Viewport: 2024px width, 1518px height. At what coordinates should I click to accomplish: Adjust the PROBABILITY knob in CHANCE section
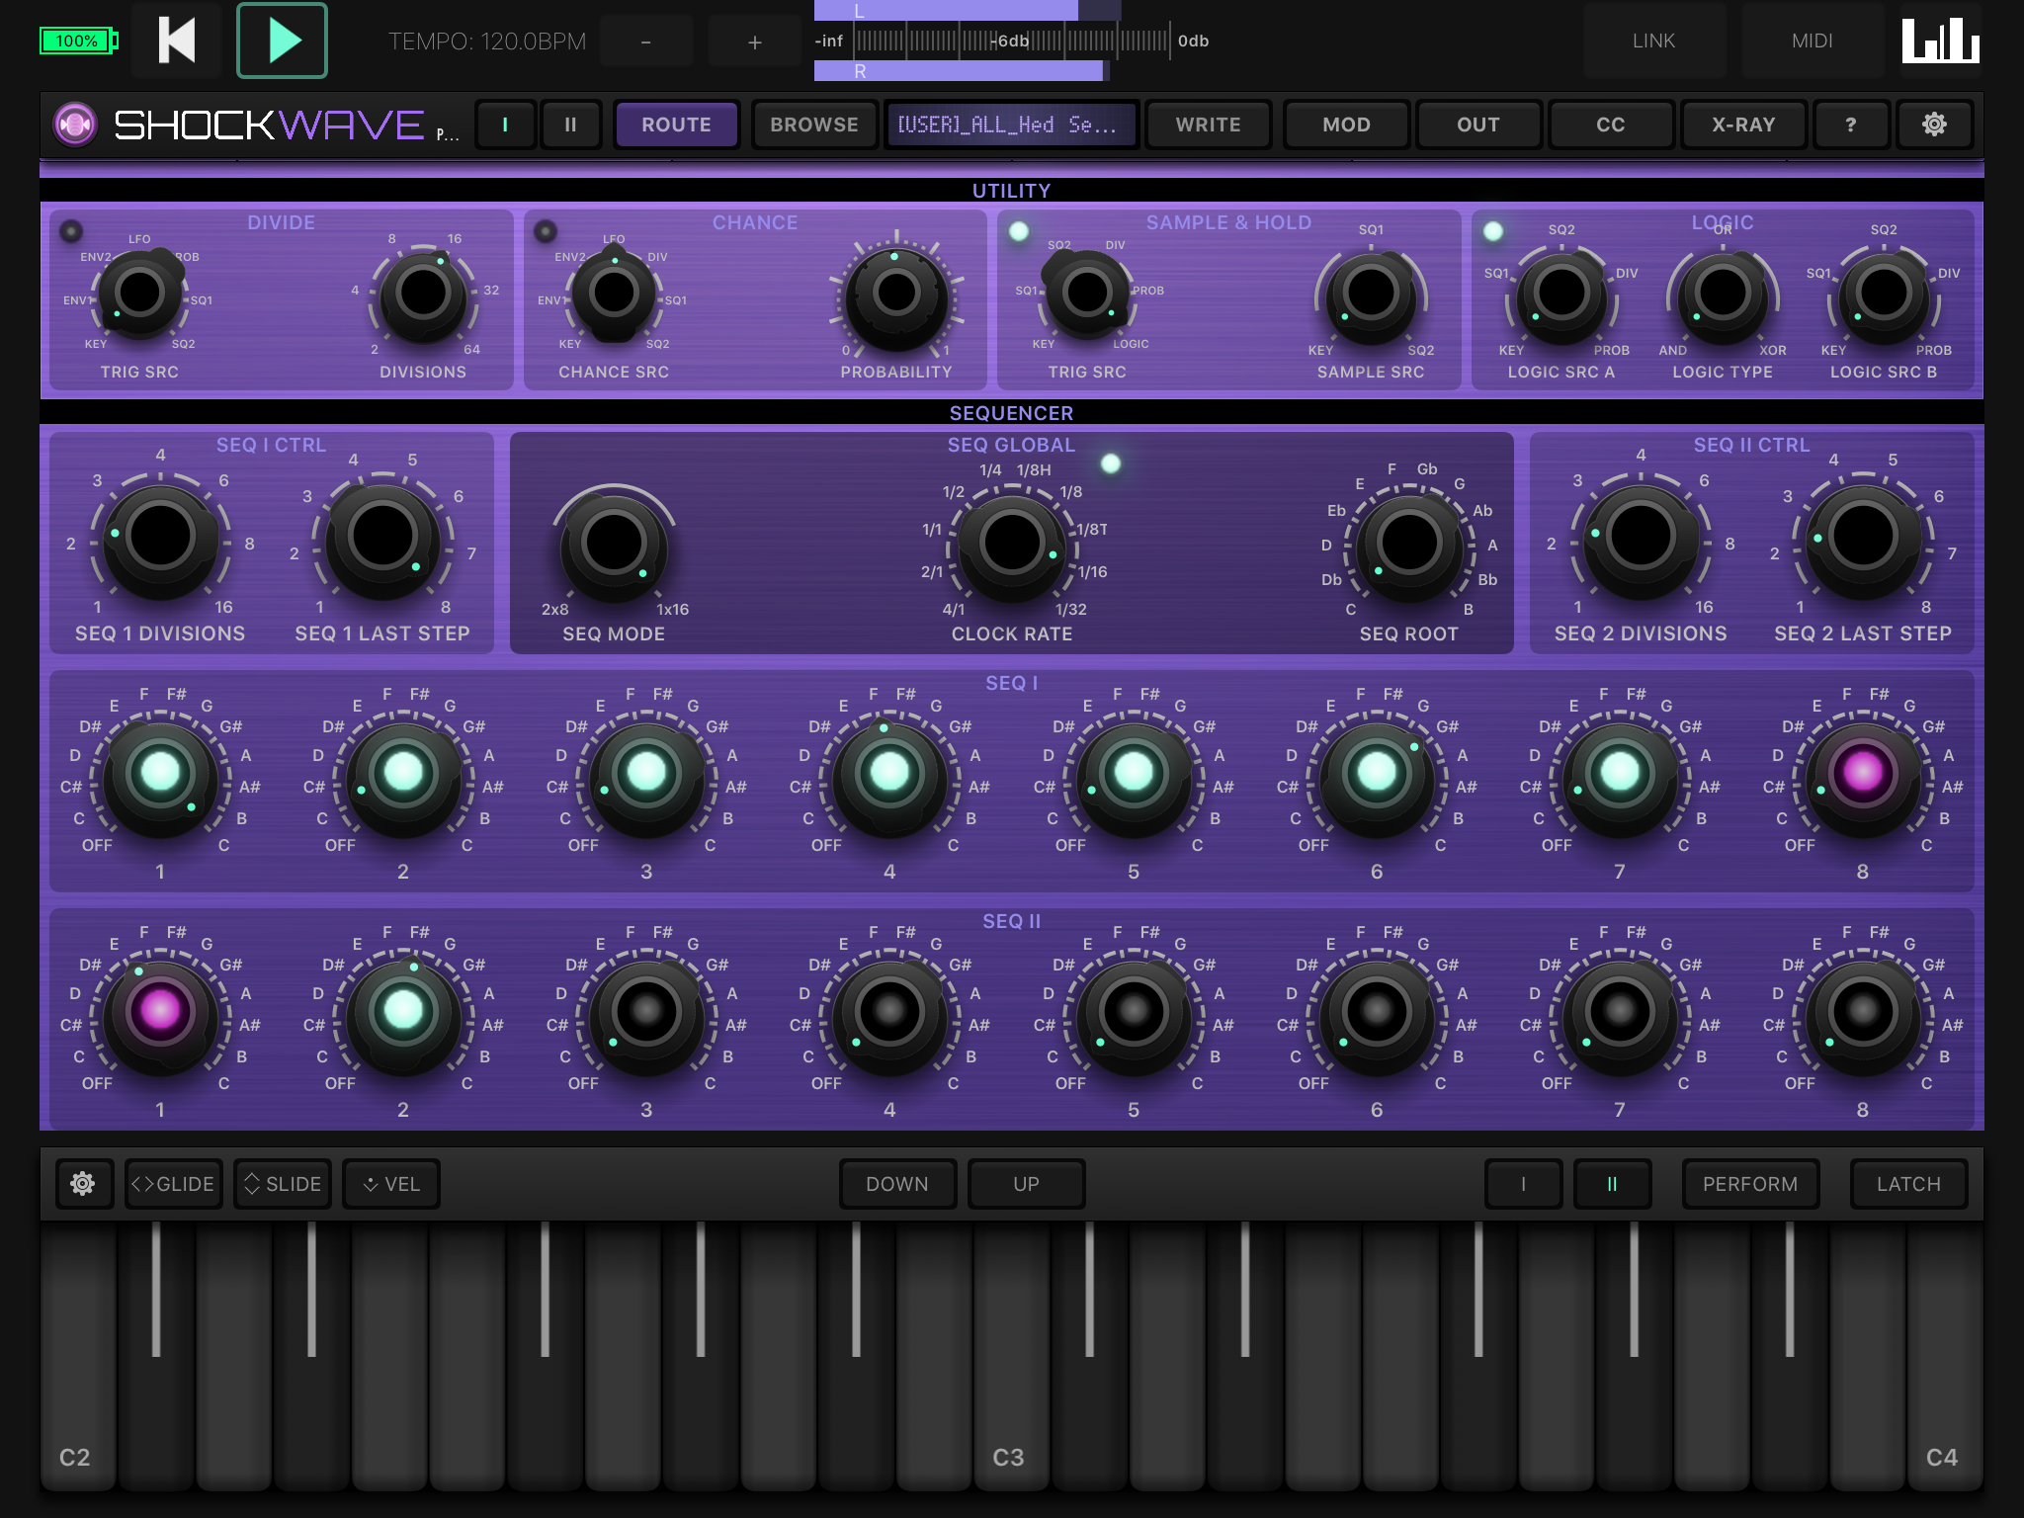pyautogui.click(x=894, y=294)
